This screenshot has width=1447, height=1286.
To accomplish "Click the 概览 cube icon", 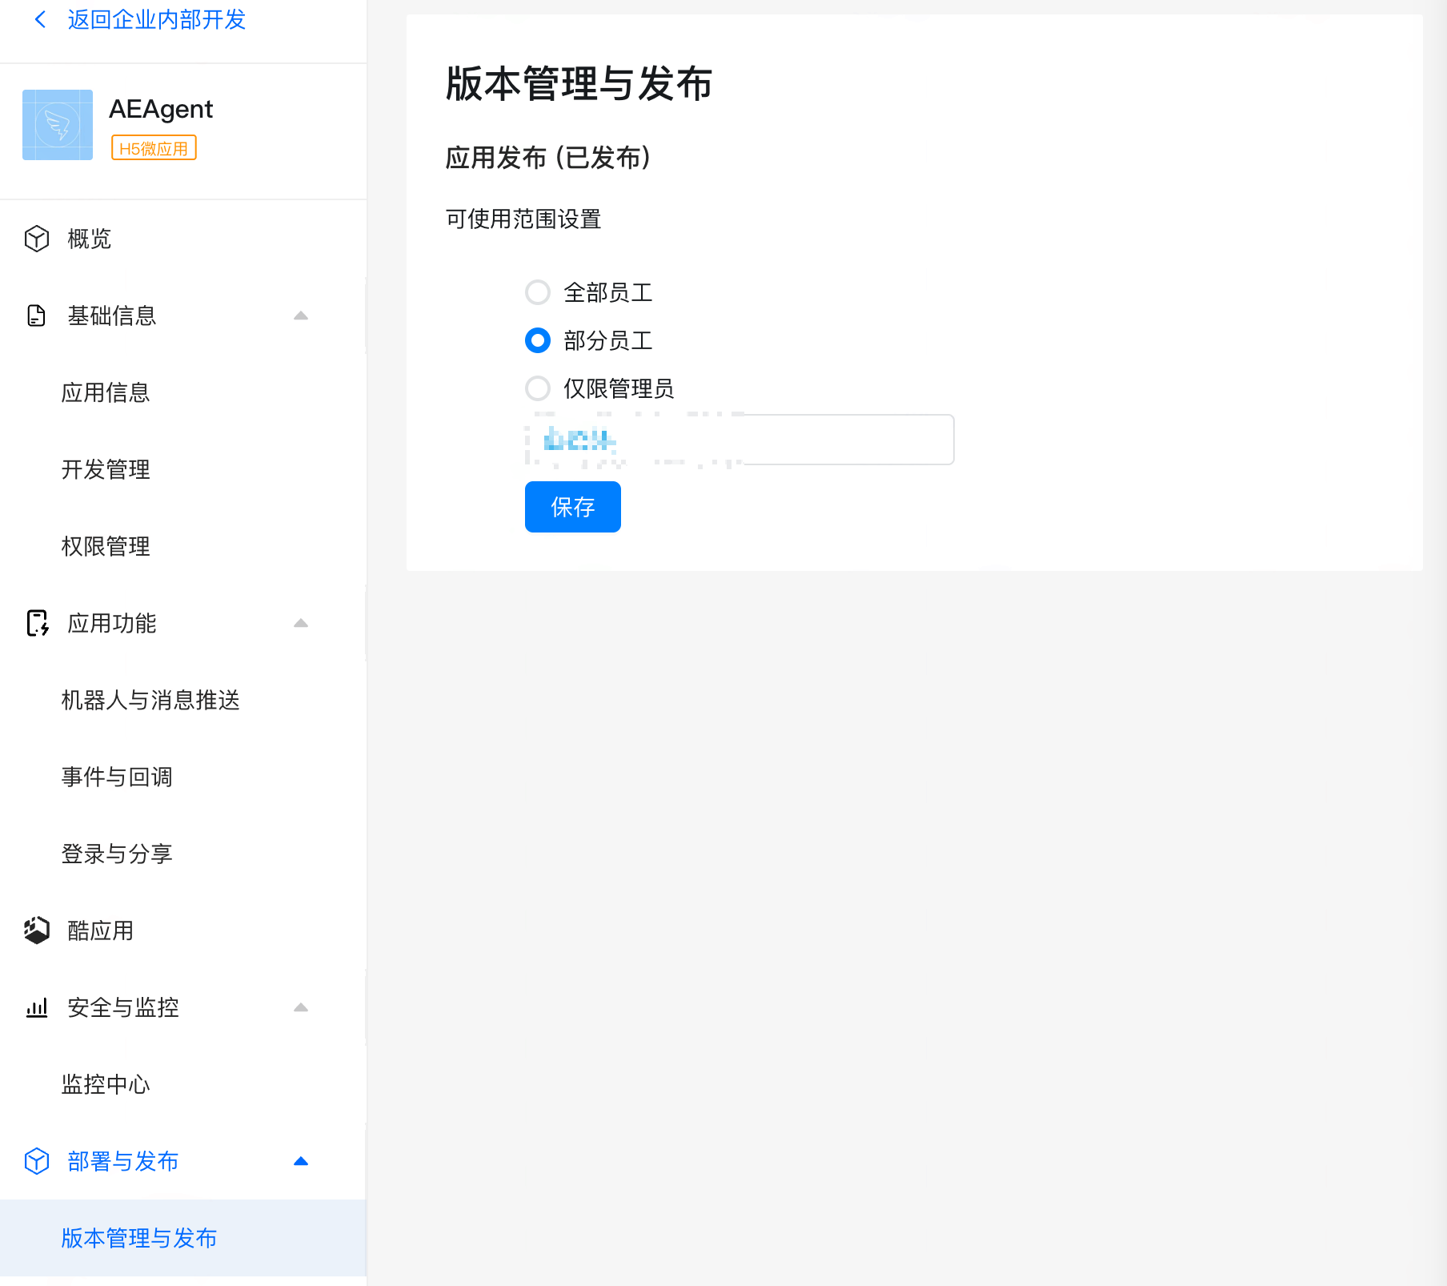I will [37, 239].
